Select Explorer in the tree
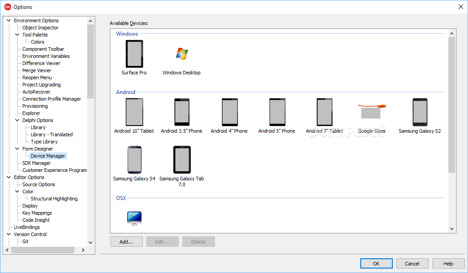Screen dimensions: 468x273 [x=31, y=113]
